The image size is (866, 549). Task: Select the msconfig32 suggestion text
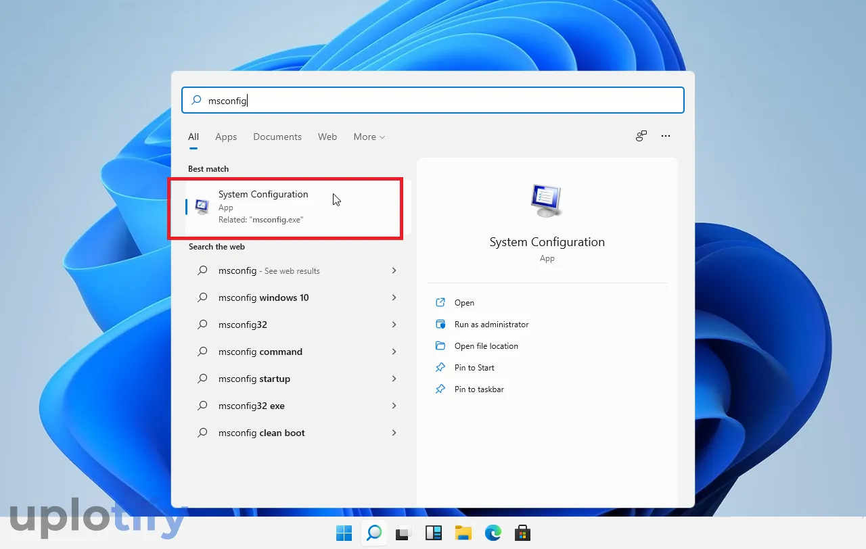pyautogui.click(x=243, y=325)
